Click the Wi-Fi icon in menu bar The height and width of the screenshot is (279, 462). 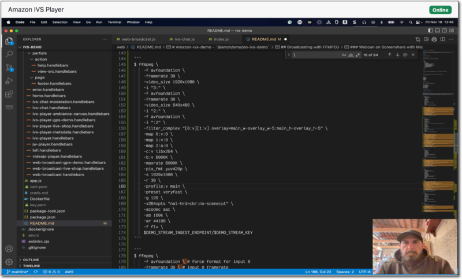coord(401,22)
